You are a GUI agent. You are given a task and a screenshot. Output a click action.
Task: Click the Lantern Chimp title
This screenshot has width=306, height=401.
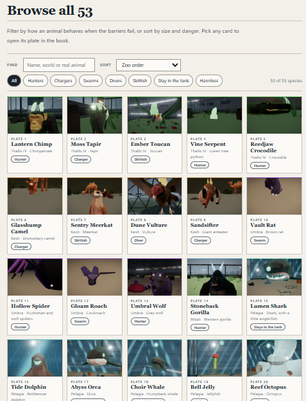[x=31, y=144]
